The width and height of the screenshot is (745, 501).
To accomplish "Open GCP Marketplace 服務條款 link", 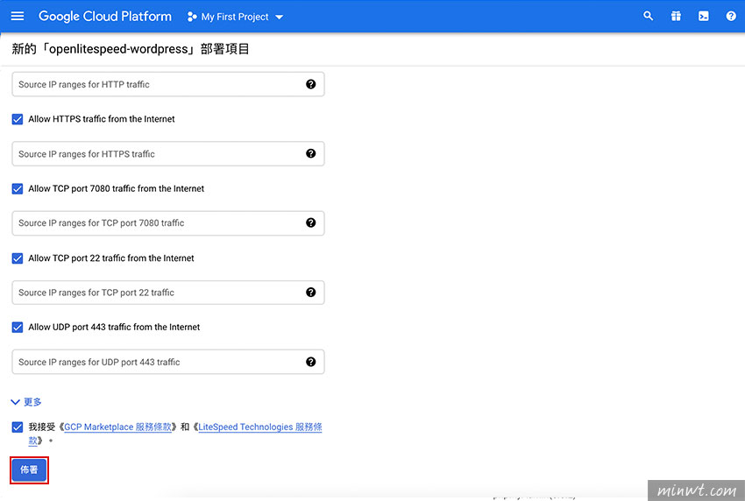I will point(117,427).
